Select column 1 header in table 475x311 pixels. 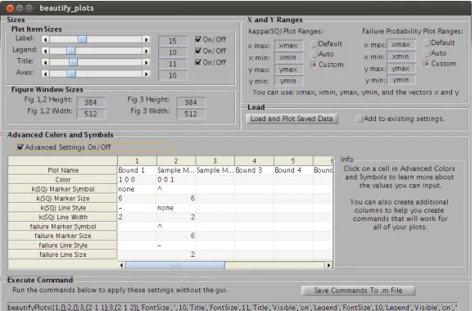137,160
